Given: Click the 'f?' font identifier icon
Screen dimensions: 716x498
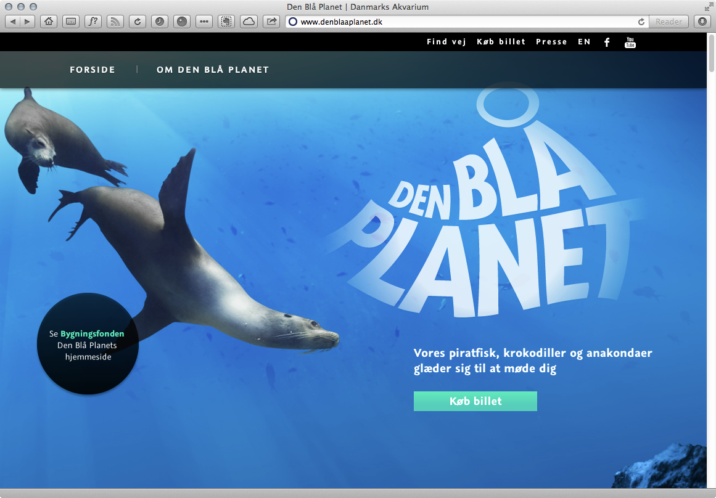Looking at the screenshot, I should pyautogui.click(x=93, y=22).
